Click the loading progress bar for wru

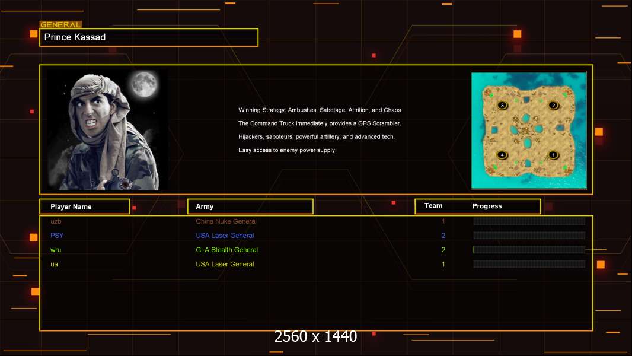tap(529, 250)
